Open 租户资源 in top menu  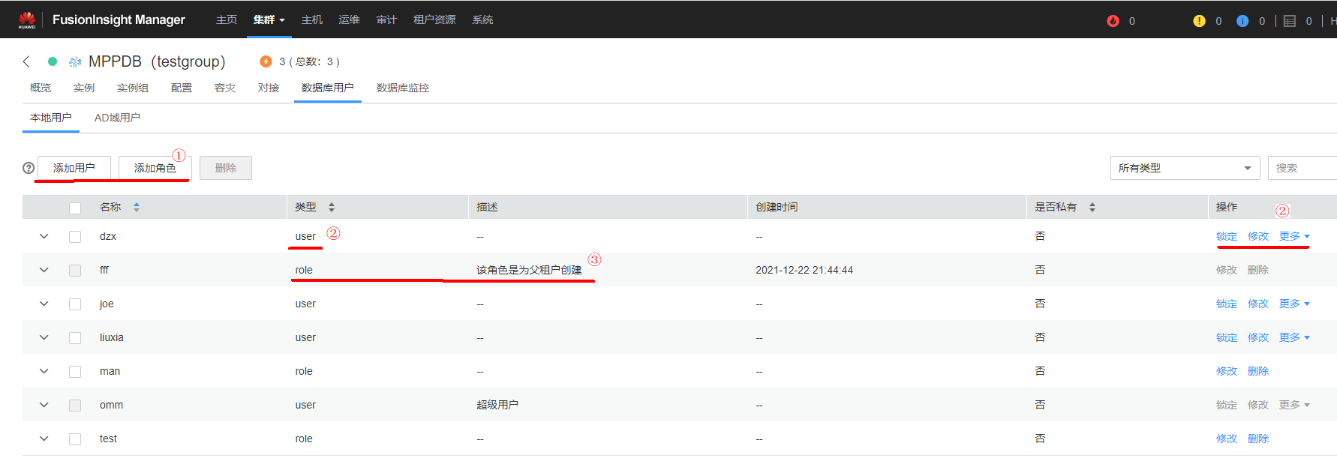[x=434, y=19]
